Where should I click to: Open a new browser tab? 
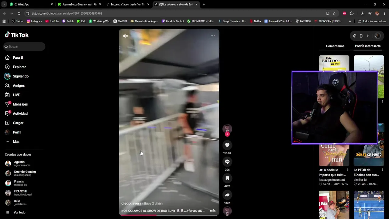pos(204,4)
